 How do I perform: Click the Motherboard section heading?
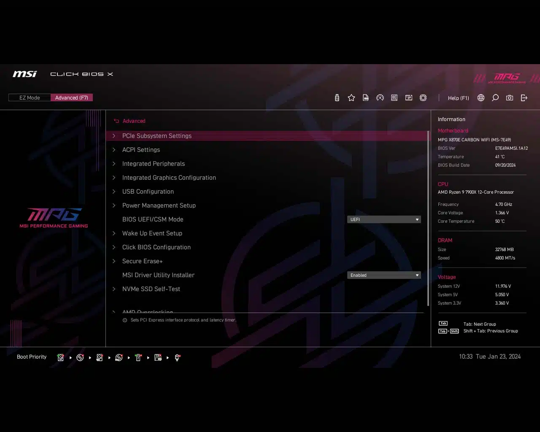pyautogui.click(x=453, y=131)
